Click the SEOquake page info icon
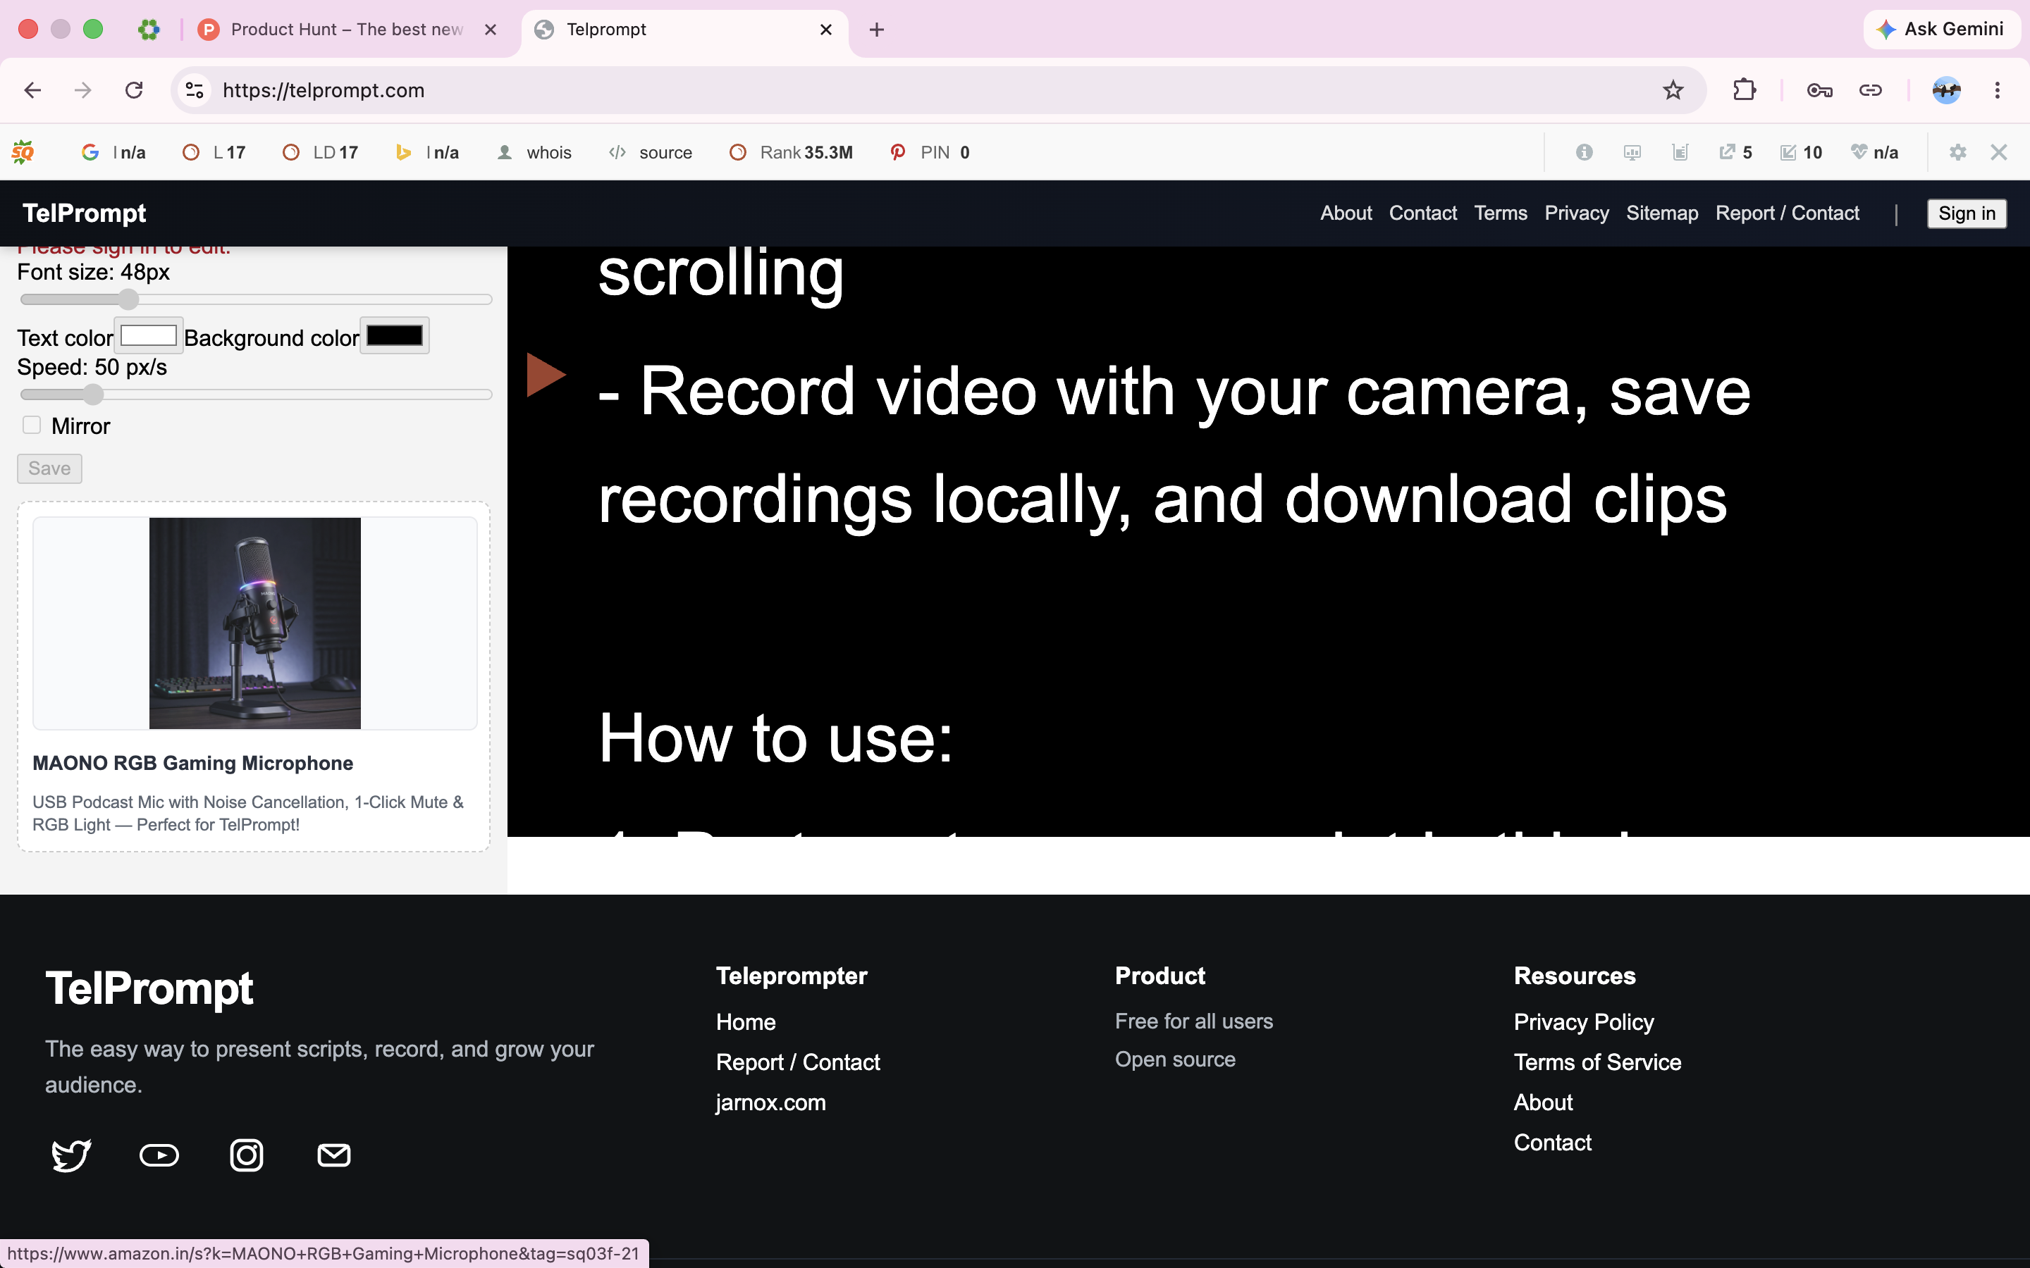 1584,151
